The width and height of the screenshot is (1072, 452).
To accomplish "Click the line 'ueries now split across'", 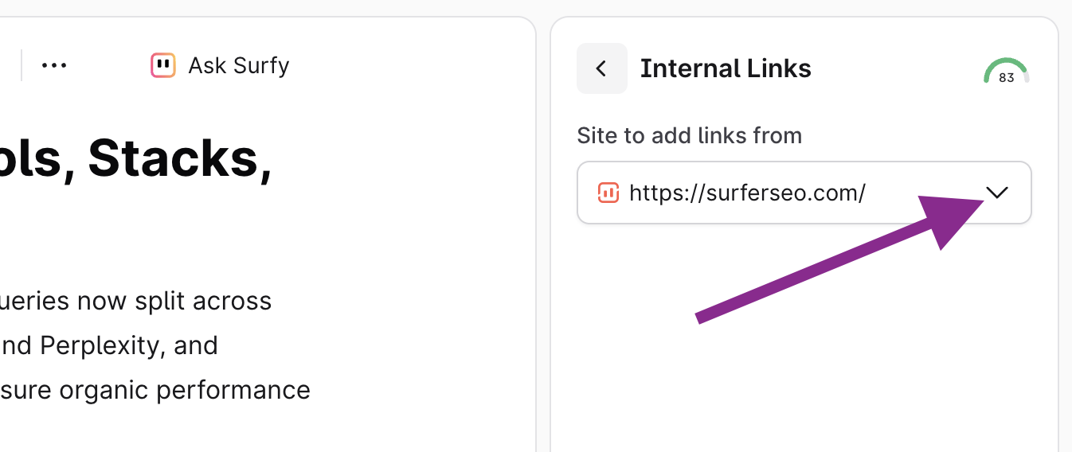I will 135,302.
